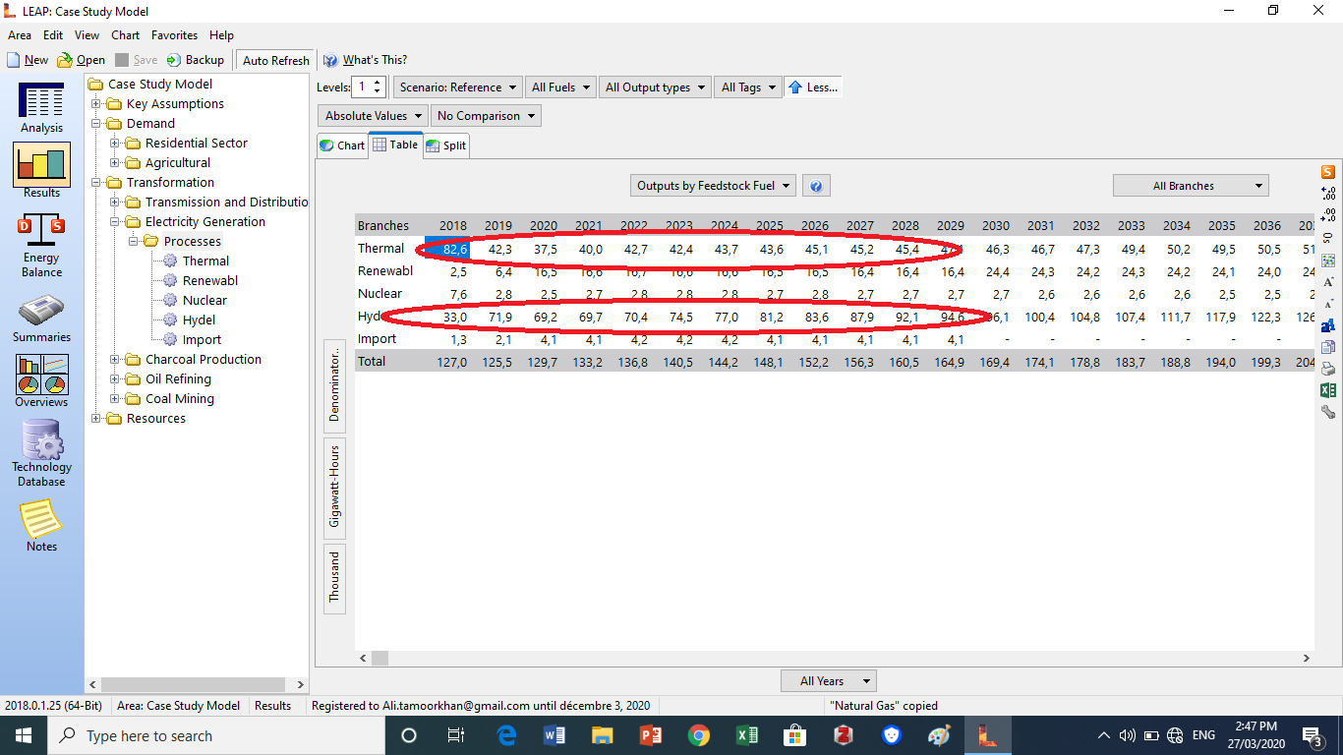Image resolution: width=1343 pixels, height=755 pixels.
Task: Expand the Resources branch
Action: 96,419
